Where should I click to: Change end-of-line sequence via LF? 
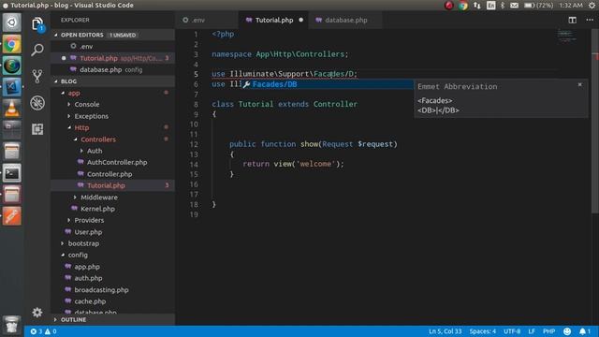[x=532, y=331]
